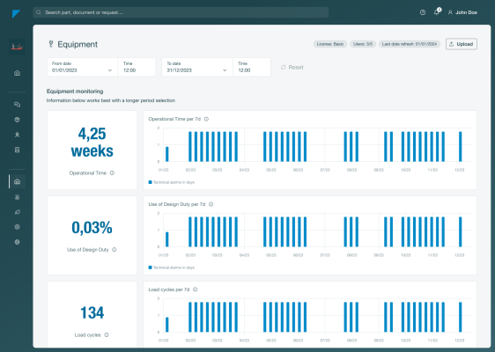
Task: Click info icon beside Load cycles per 7d
Action: click(196, 290)
